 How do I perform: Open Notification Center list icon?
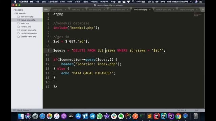[201, 2]
